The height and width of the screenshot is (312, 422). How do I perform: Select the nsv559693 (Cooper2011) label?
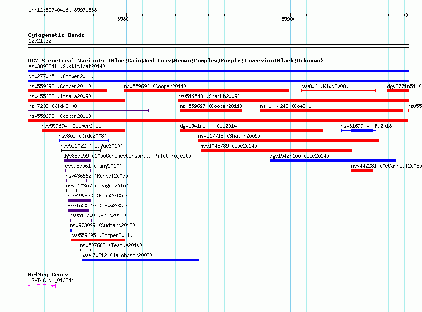(x=60, y=116)
